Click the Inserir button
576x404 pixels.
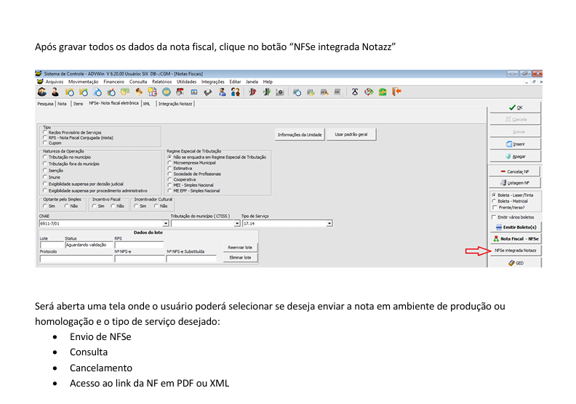click(516, 144)
